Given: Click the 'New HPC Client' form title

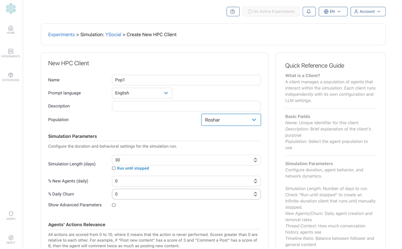Looking at the screenshot, I should [69, 63].
